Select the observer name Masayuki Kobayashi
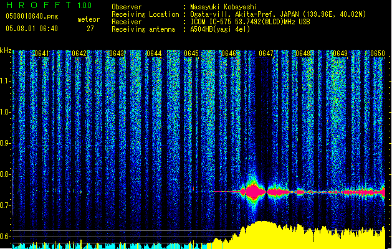Image resolution: width=392 pixels, height=249 pixels. point(224,7)
